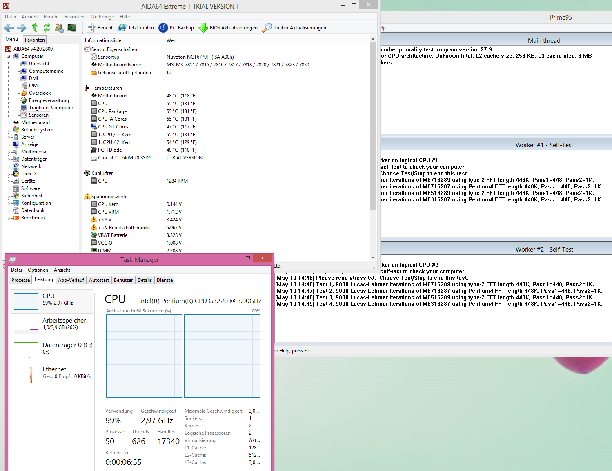Select the Übersicht tree item

point(39,64)
